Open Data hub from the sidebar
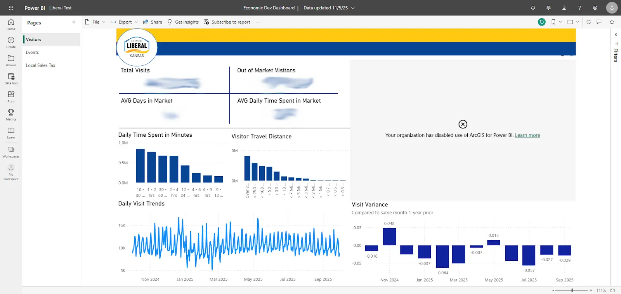 pyautogui.click(x=11, y=79)
